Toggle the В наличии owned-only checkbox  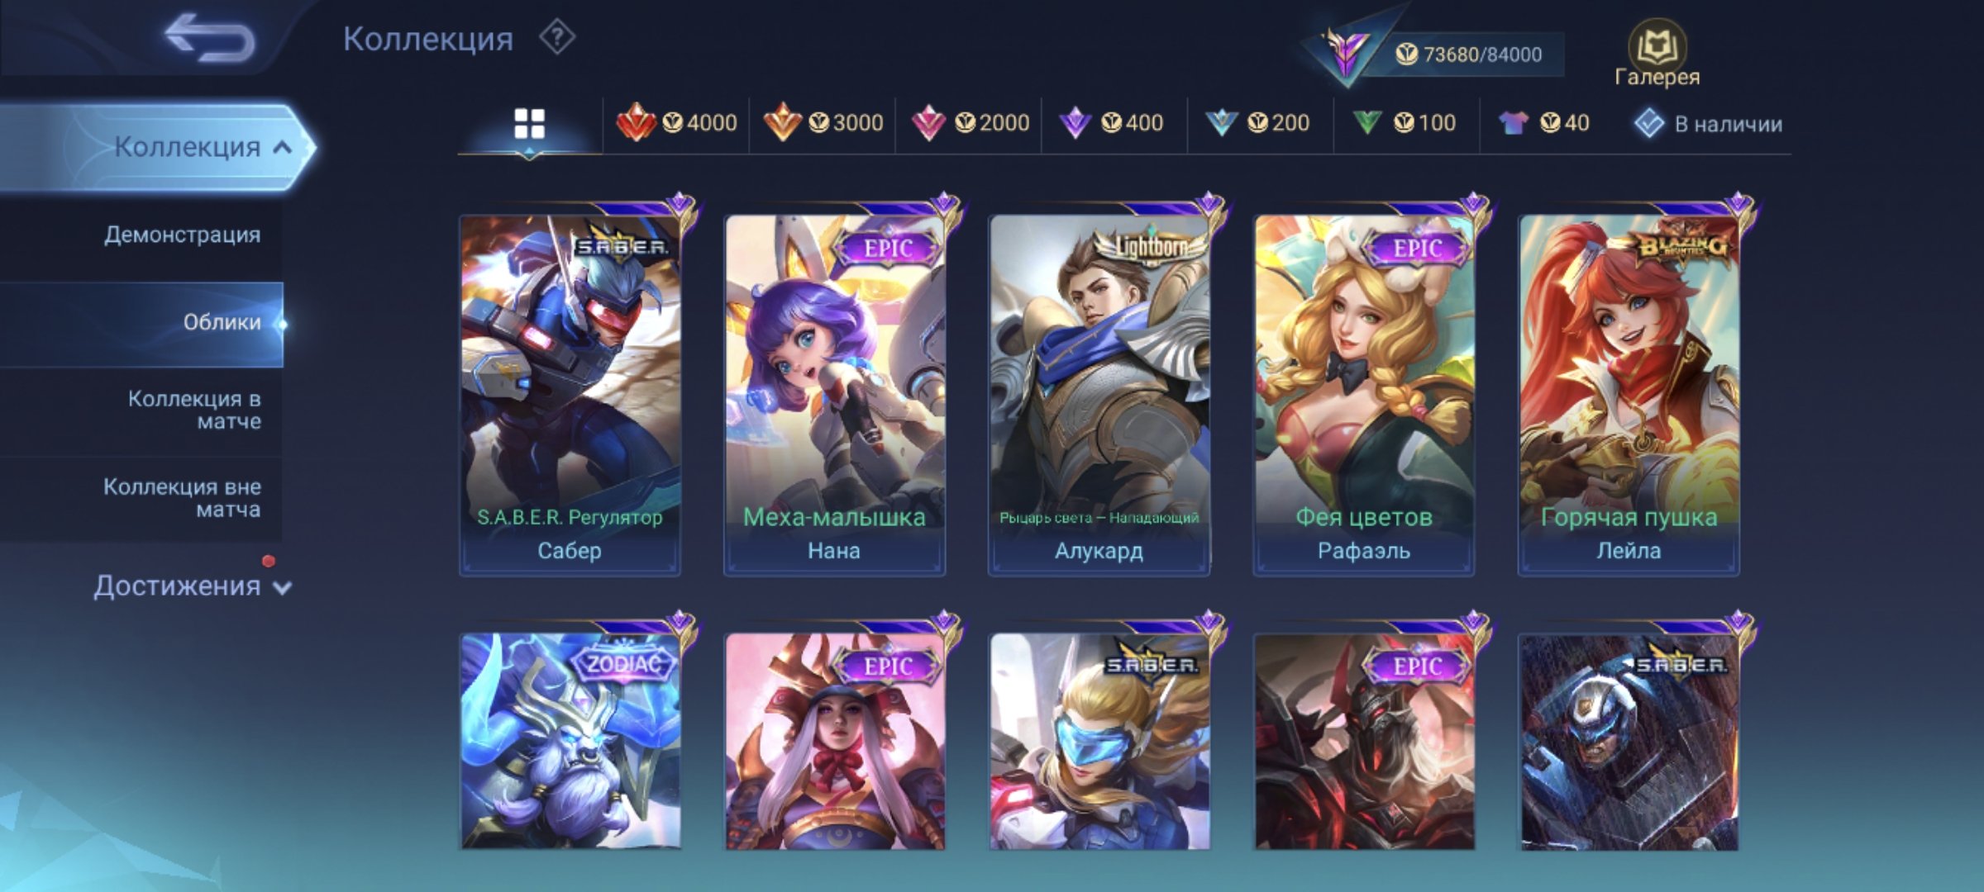click(x=1708, y=124)
